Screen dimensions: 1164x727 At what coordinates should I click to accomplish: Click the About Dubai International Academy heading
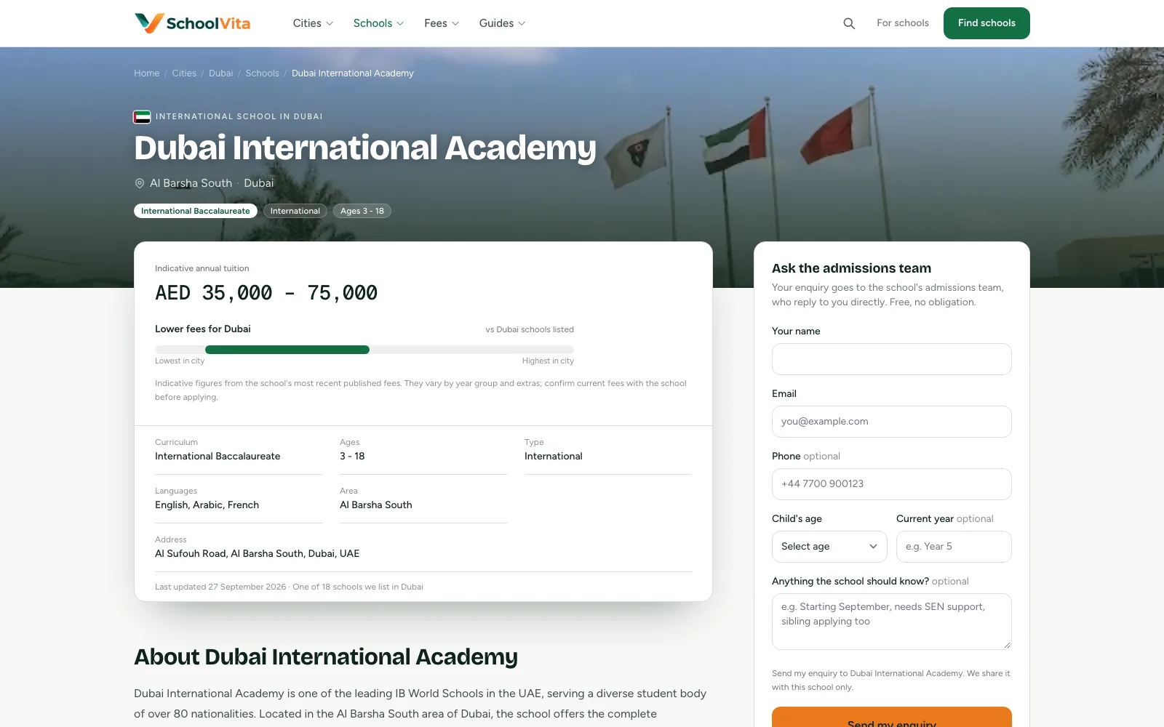click(x=326, y=657)
